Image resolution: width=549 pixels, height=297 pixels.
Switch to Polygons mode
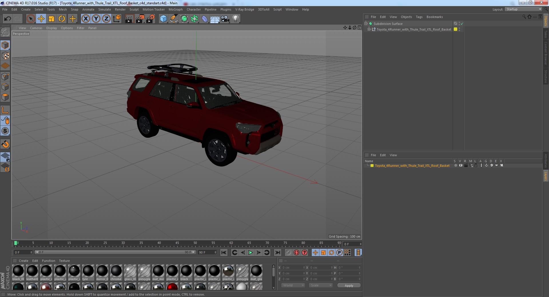[5, 97]
